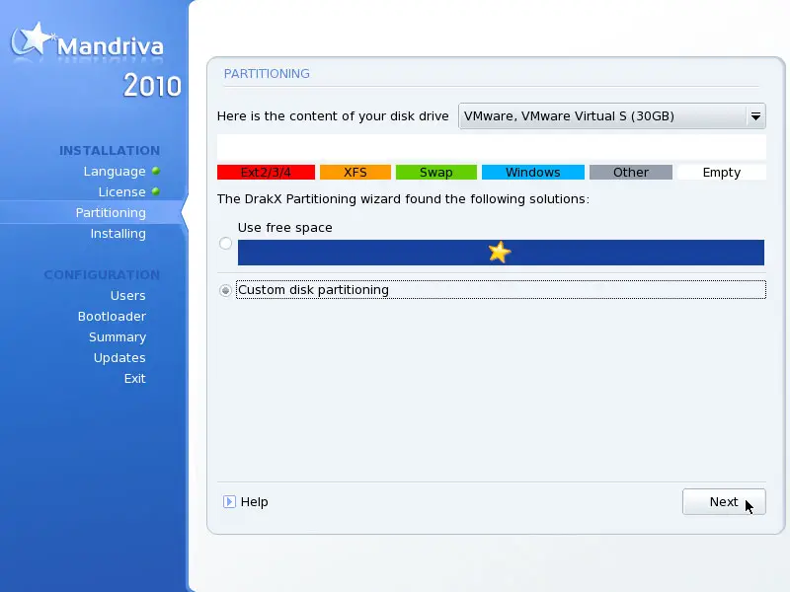Click the CONFIGURATION sidebar heading
The height and width of the screenshot is (592, 790).
pos(102,275)
